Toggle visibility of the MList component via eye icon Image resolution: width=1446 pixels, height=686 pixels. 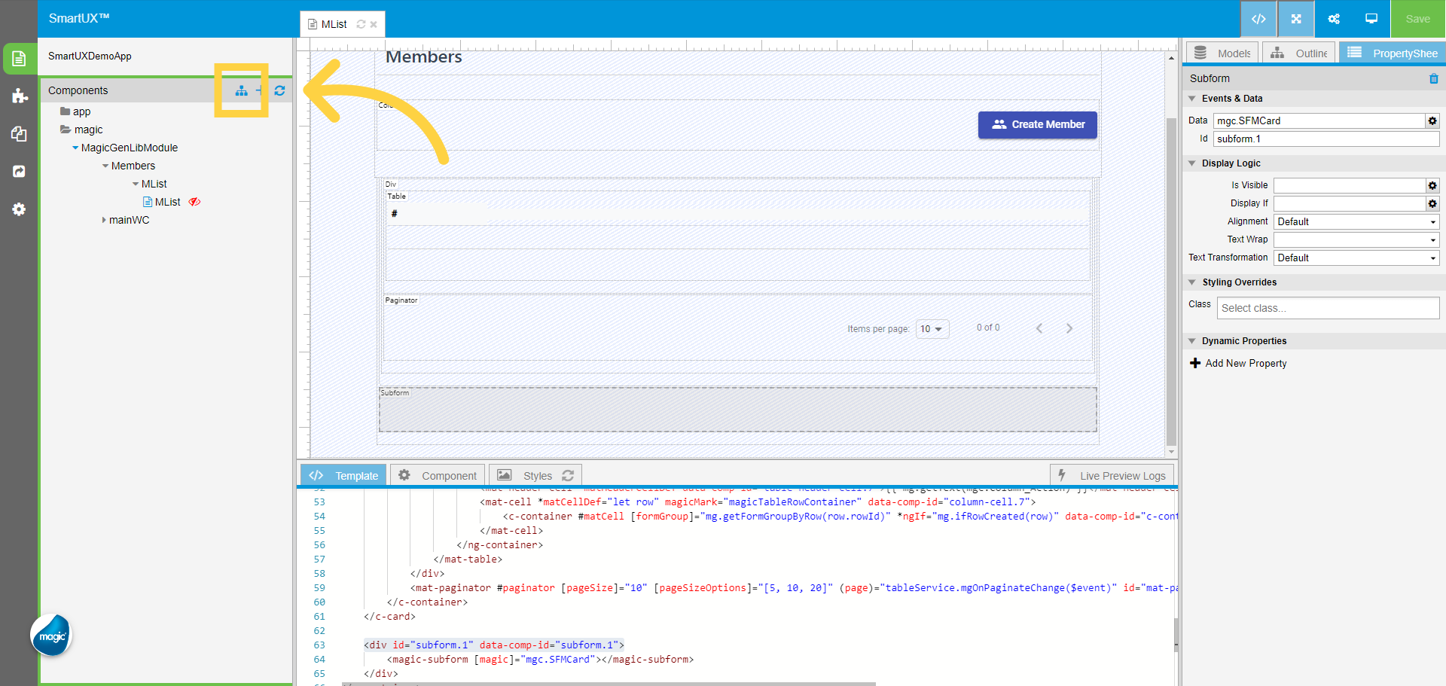click(194, 202)
